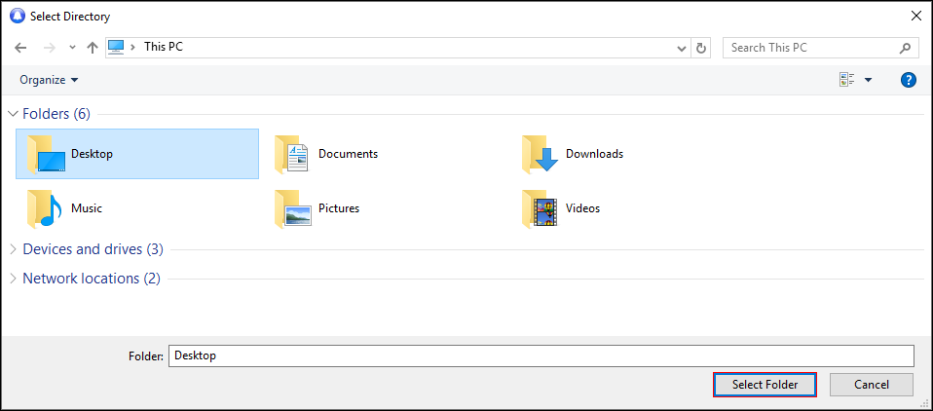This screenshot has height=411, width=933.
Task: Open the Help question mark icon
Action: pyautogui.click(x=908, y=80)
